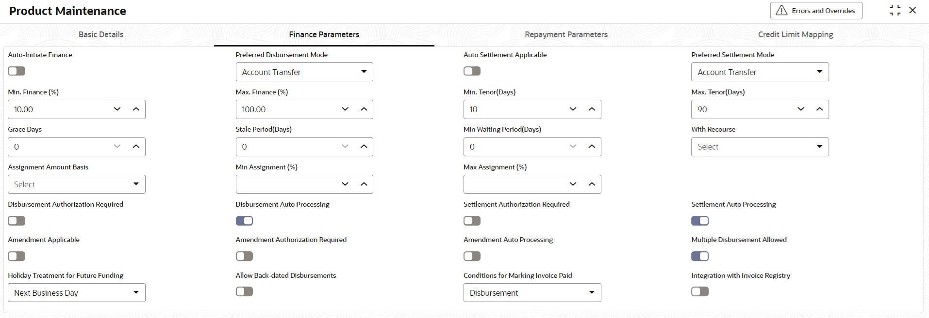This screenshot has height=318, width=929.
Task: Increment Stale Period(Days) value
Action: pos(364,147)
